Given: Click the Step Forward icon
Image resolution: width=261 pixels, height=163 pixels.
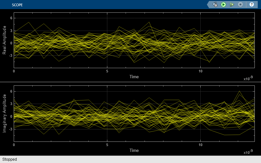Looking at the screenshot, I should tap(232, 5).
